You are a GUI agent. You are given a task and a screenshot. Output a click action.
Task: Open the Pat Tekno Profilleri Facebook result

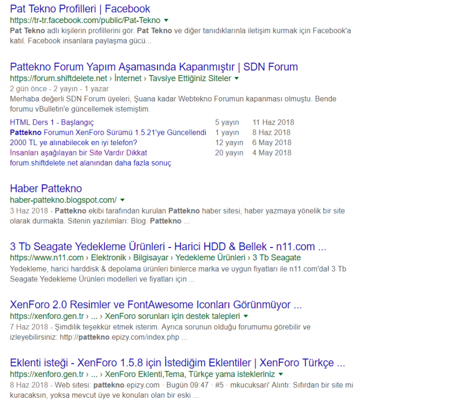80,9
